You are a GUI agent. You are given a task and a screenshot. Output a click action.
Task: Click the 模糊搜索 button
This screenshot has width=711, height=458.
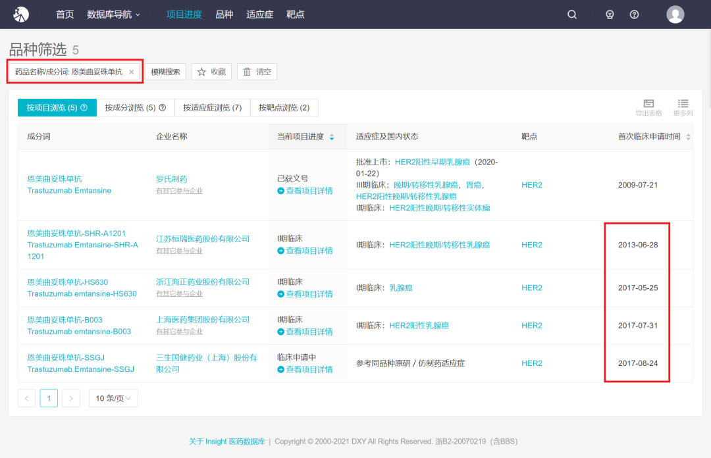[165, 72]
